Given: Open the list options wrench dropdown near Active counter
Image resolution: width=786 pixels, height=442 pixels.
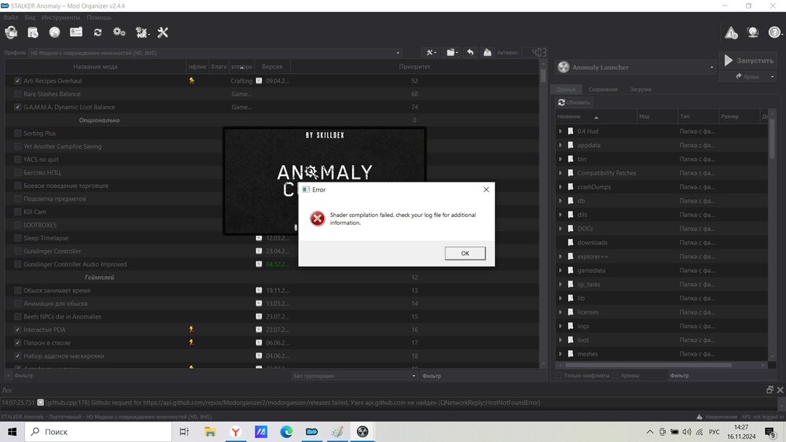Looking at the screenshot, I should 431,52.
